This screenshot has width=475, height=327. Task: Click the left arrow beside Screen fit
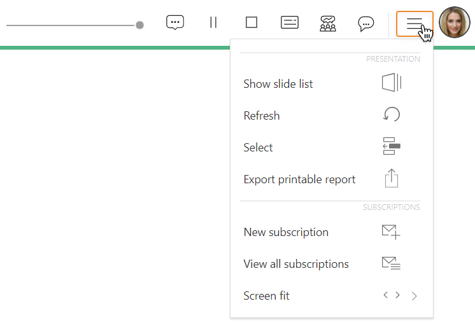tap(385, 295)
